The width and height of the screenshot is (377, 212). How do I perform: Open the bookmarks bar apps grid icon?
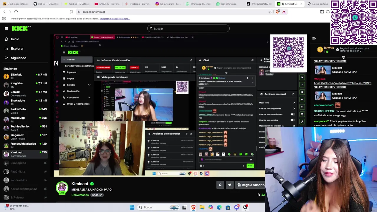coord(4,19)
